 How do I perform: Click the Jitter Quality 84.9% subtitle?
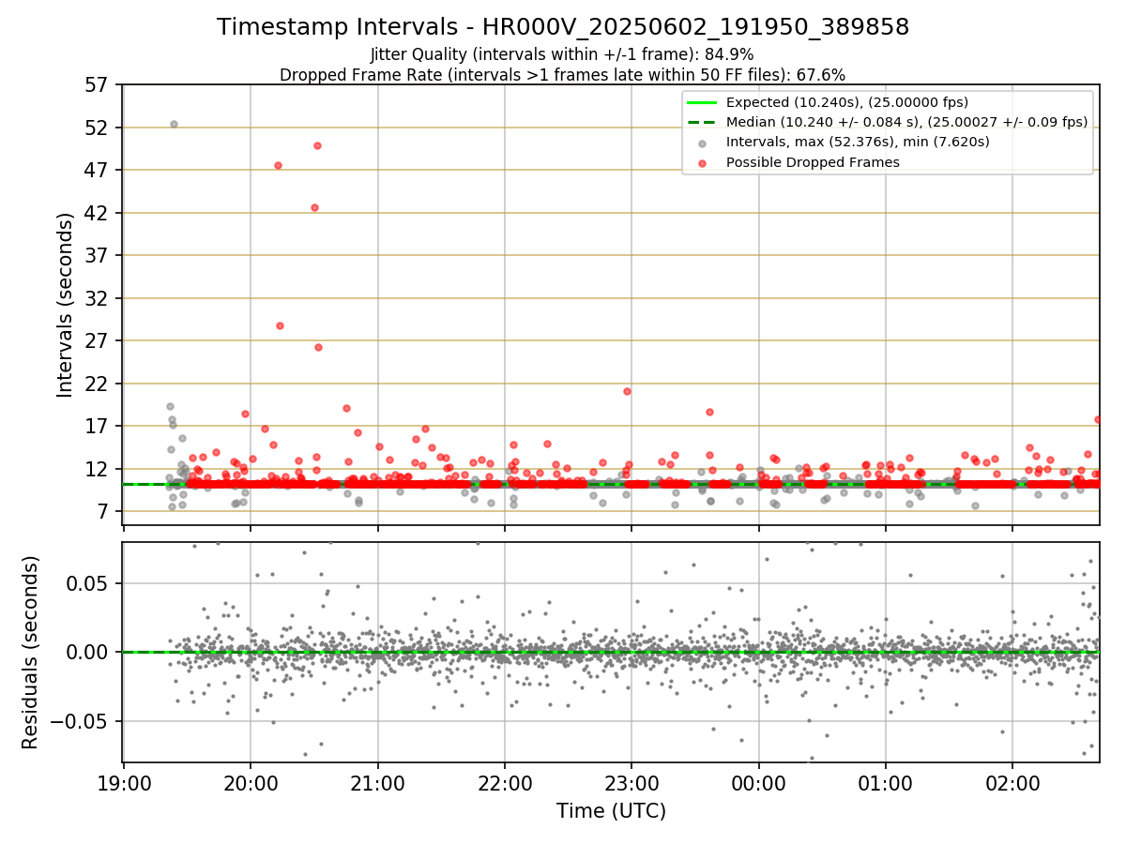562,54
